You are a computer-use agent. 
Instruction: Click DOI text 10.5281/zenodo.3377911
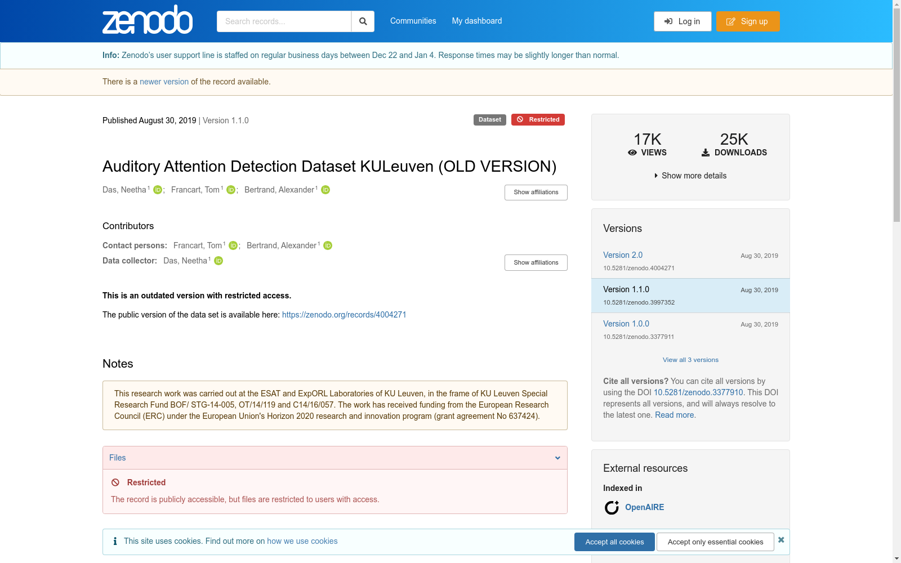tap(639, 337)
